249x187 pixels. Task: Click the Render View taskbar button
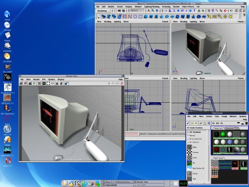[149, 182]
